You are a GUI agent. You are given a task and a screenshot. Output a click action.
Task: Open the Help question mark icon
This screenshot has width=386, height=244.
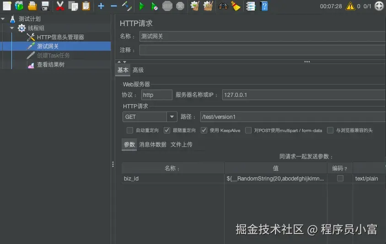point(264,6)
